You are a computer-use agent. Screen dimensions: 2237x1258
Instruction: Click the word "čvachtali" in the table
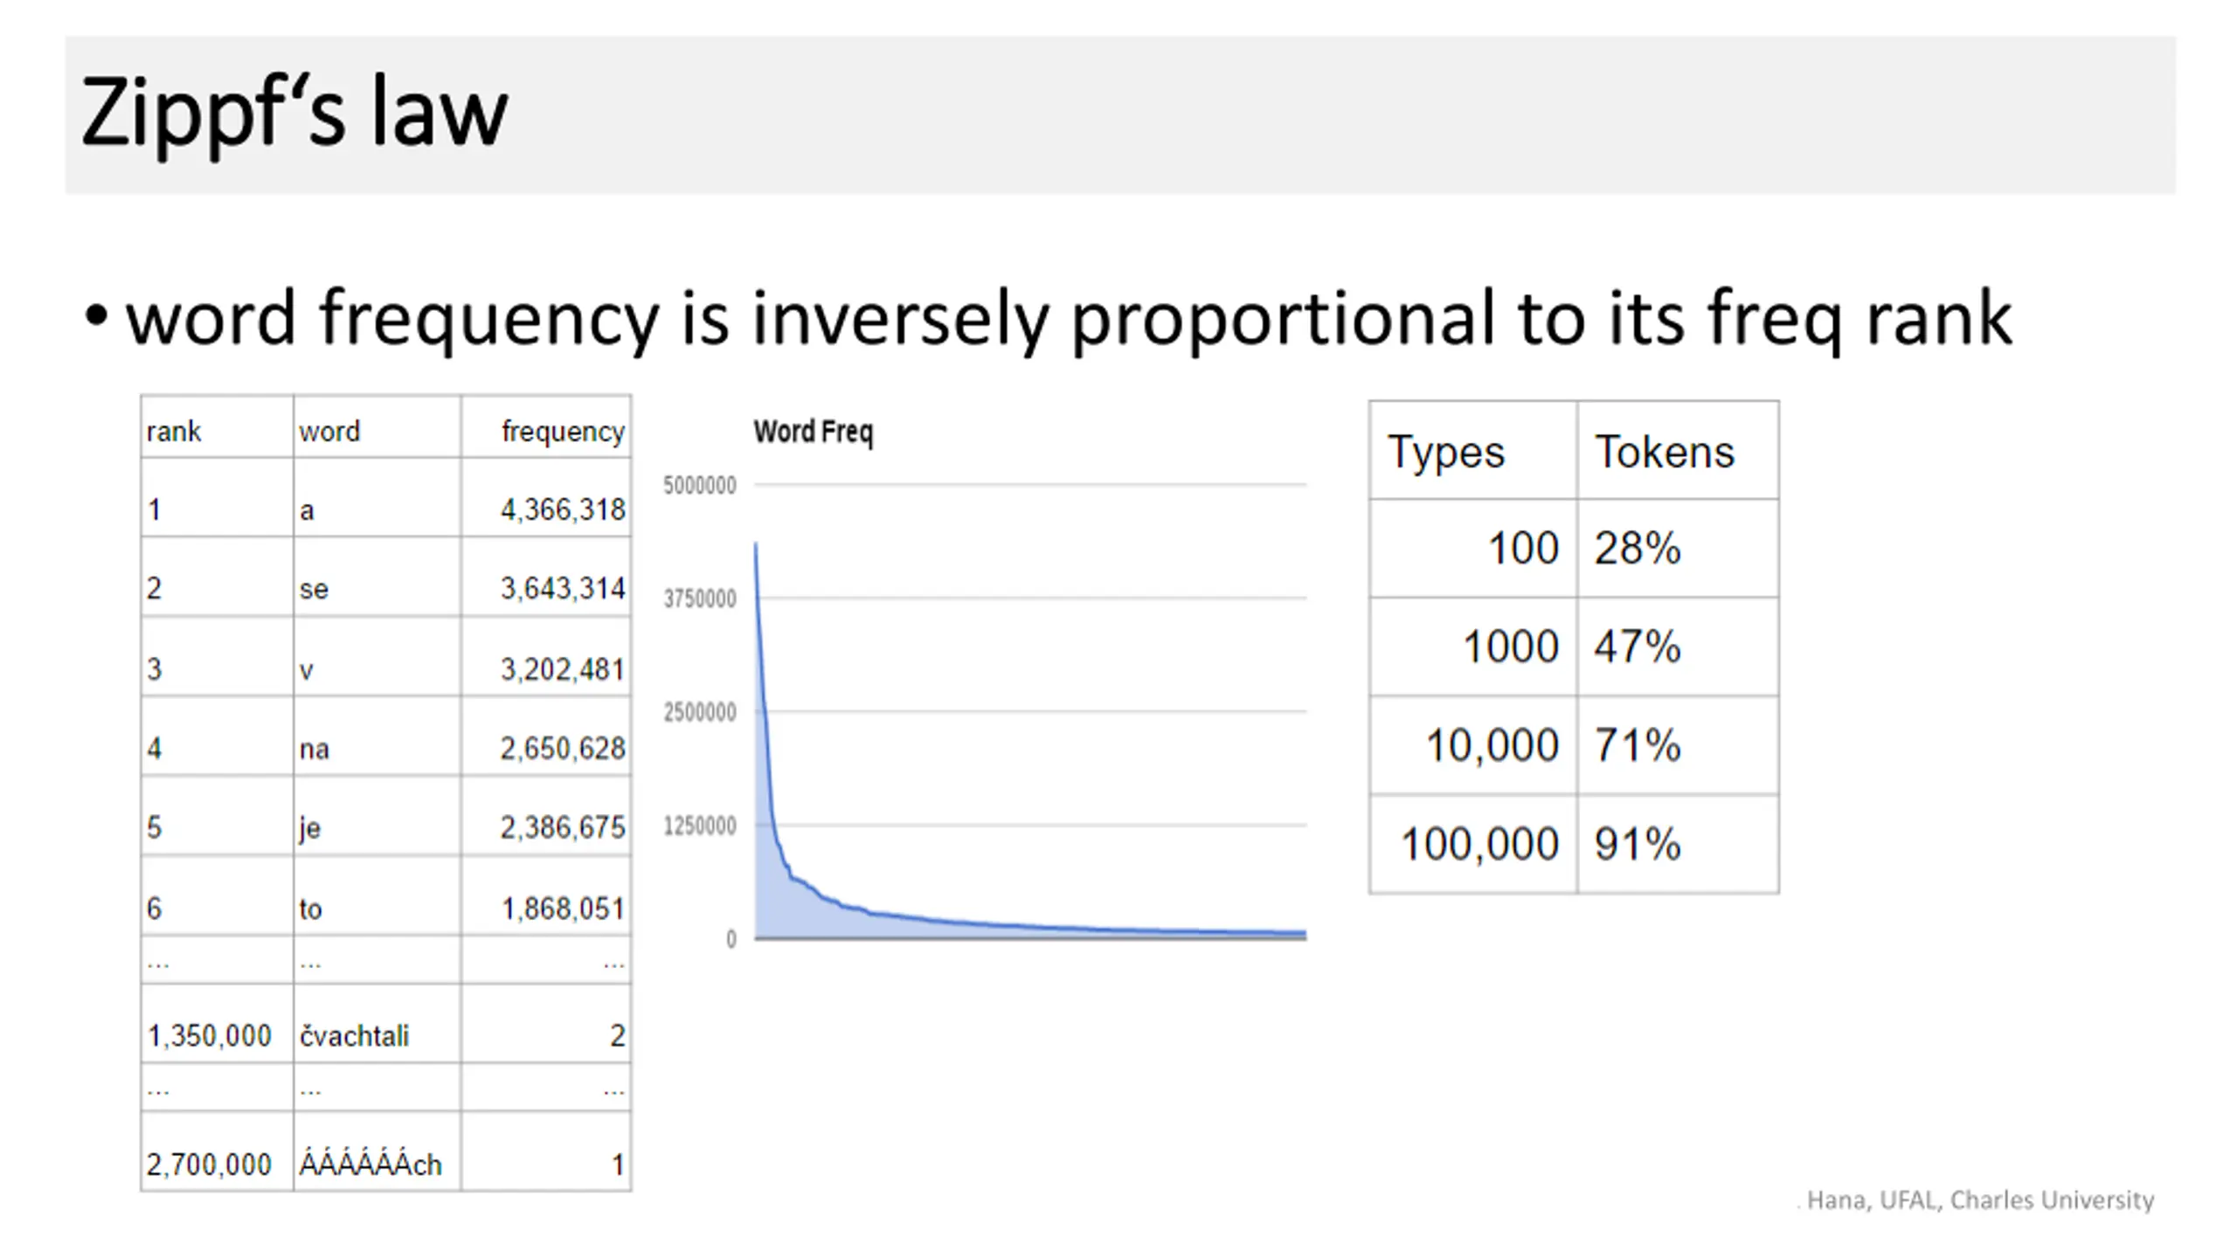354,1036
